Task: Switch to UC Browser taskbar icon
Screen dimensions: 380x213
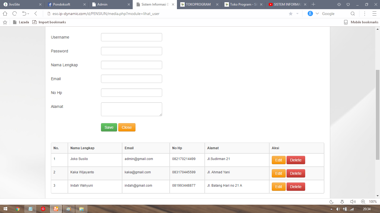Action: coord(56,209)
